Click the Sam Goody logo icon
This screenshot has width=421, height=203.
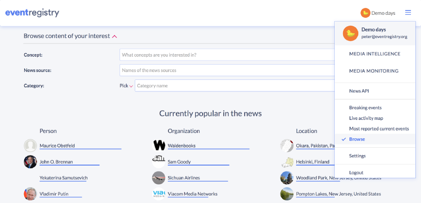pyautogui.click(x=158, y=161)
